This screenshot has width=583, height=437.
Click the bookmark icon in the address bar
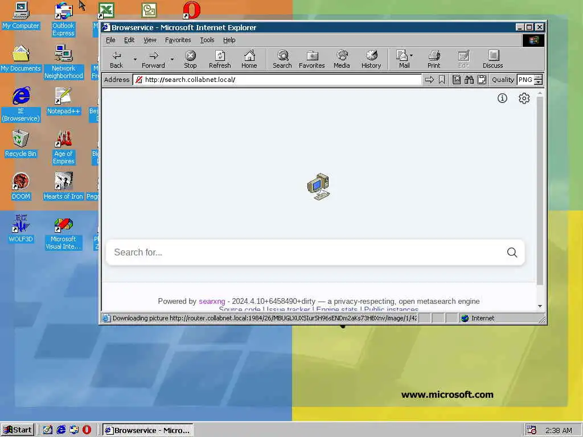tap(441, 80)
